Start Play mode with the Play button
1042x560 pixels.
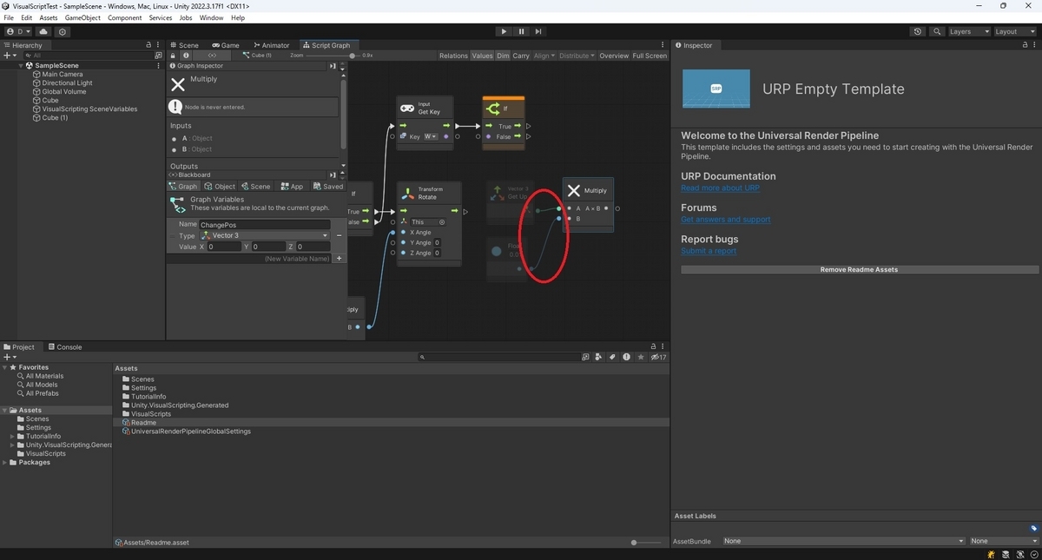504,31
